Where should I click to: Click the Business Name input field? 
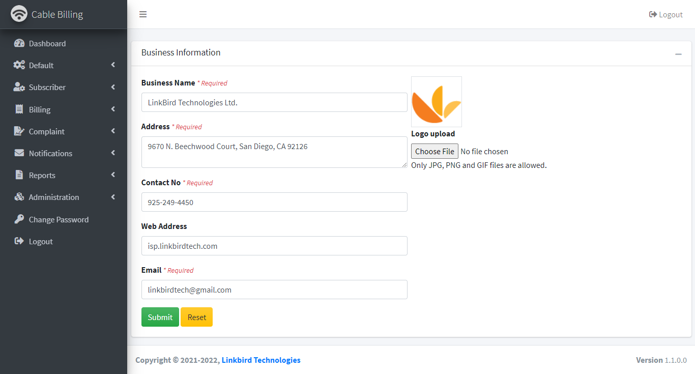tap(274, 102)
